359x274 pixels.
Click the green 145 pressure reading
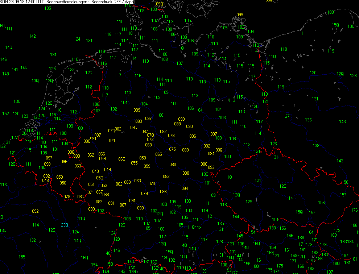pyautogui.click(x=240, y=236)
